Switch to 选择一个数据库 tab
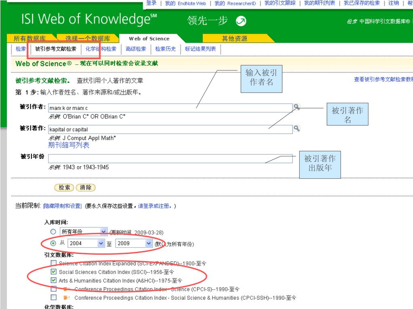The height and width of the screenshot is (309, 413). (88, 38)
